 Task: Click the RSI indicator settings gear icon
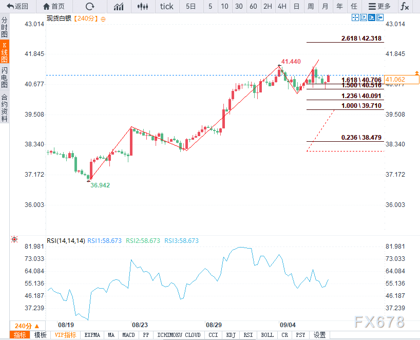pos(14,240)
